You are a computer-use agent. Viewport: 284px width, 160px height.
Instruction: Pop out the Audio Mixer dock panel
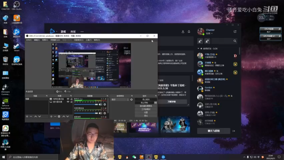(108, 96)
